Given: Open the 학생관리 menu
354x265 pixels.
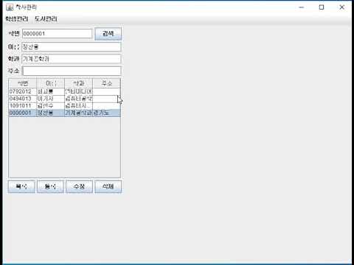Looking at the screenshot, I should pos(17,19).
